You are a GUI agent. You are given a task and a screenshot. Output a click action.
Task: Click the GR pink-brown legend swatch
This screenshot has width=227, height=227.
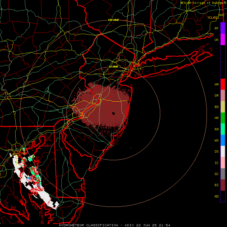point(223,96)
